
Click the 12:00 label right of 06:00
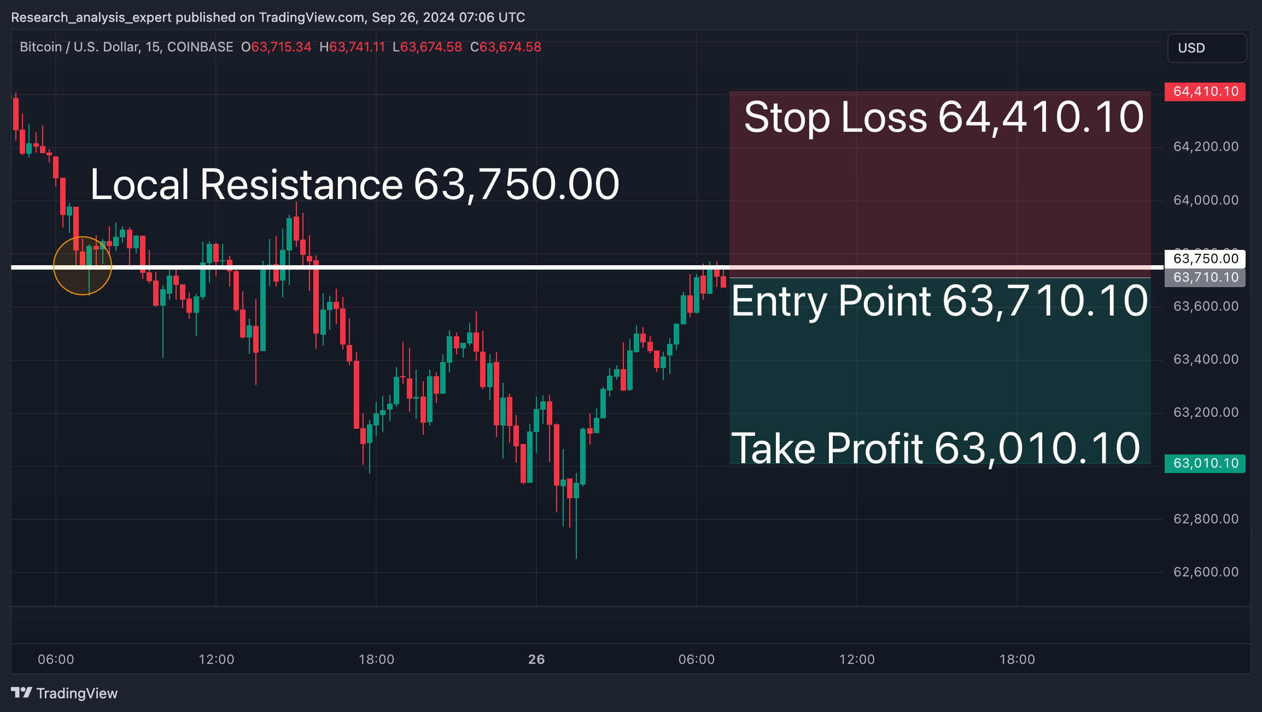pyautogui.click(x=217, y=659)
